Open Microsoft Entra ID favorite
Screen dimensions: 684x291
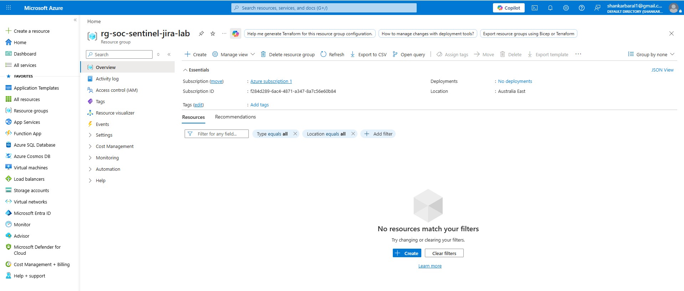28,213
